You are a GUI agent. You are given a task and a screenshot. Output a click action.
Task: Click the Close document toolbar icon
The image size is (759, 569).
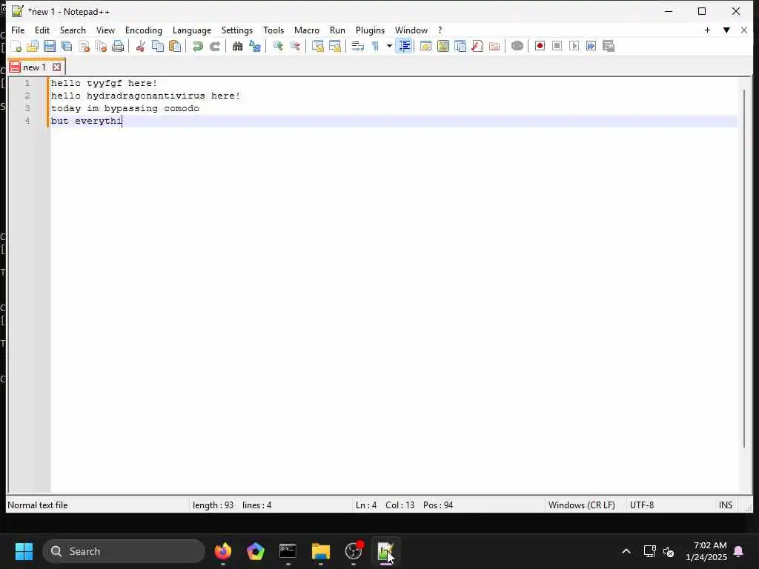(84, 47)
